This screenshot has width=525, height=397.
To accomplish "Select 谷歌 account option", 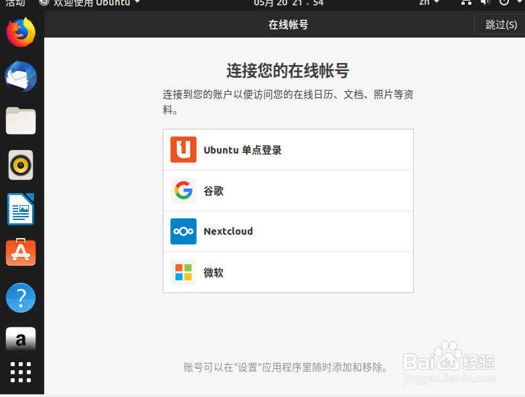I will [288, 190].
